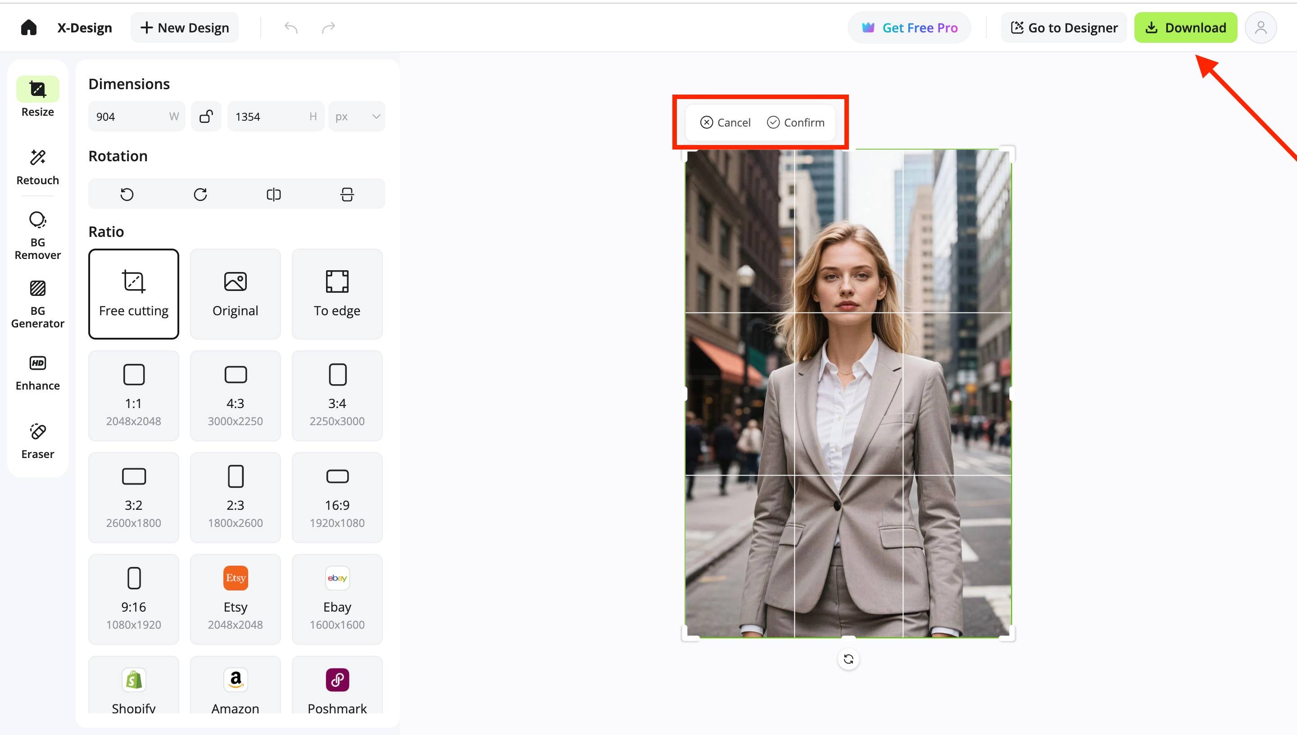Select Free cutting ratio
Screen dimensions: 1297x735
point(134,294)
